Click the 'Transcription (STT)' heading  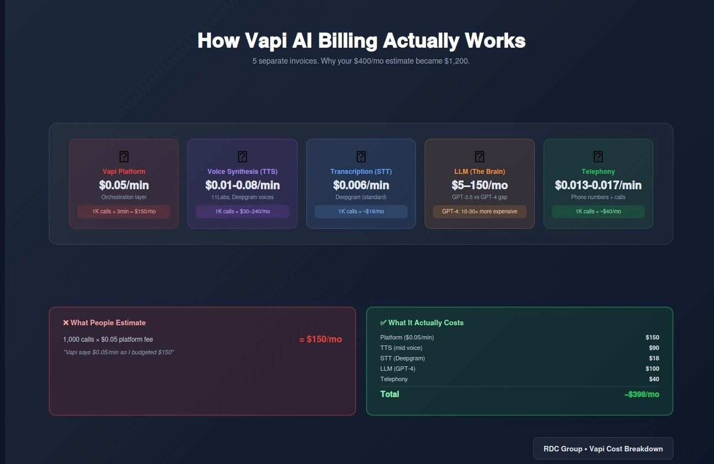click(x=361, y=172)
